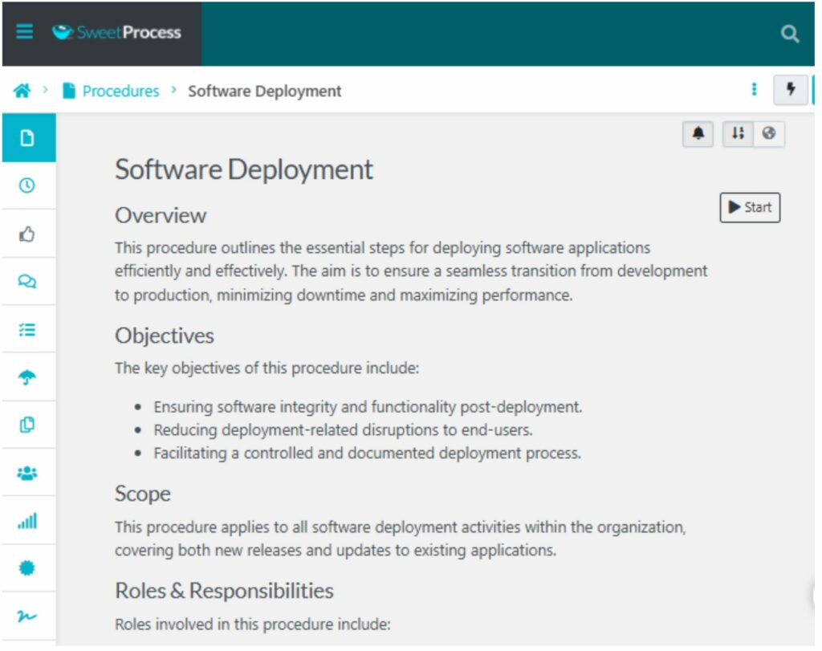Click the sort order arrows button

(738, 134)
